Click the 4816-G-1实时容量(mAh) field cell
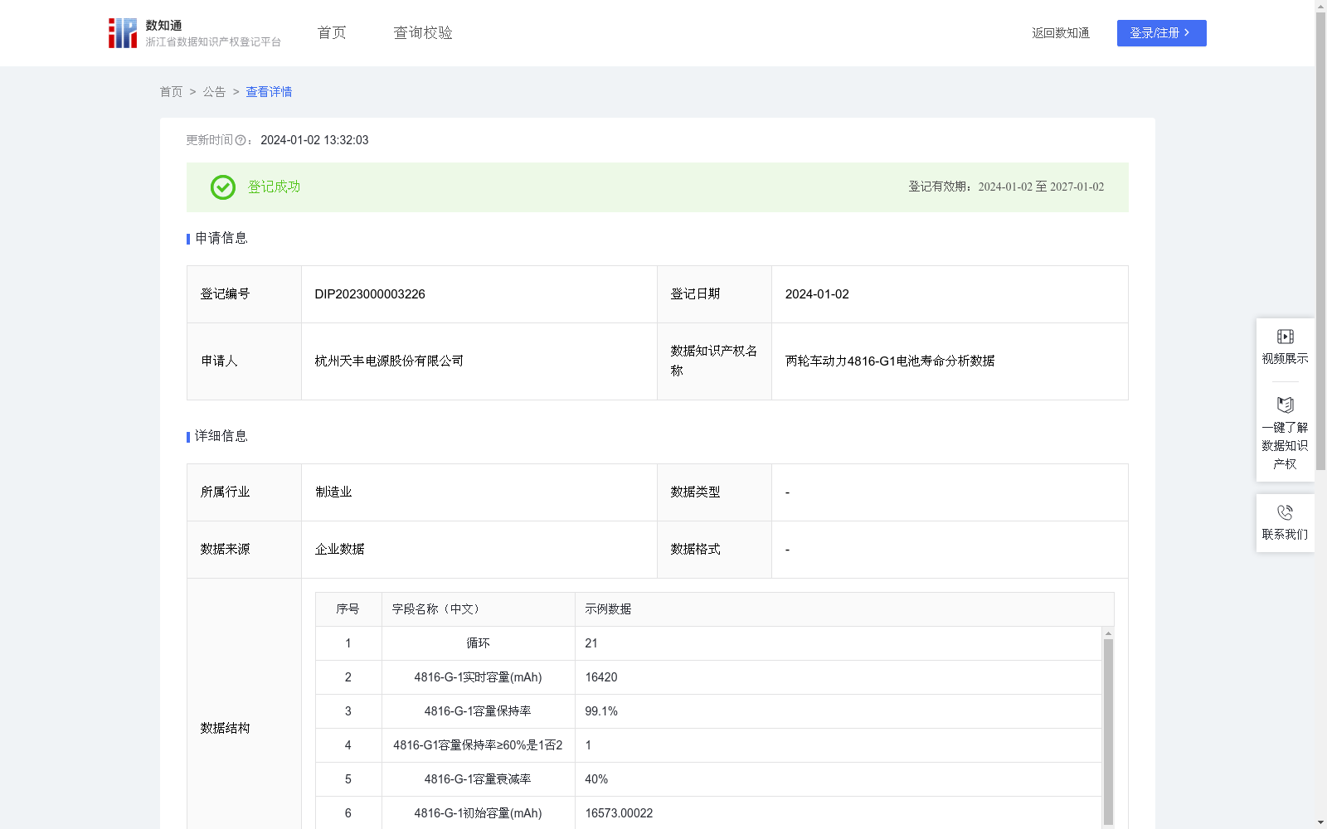This screenshot has height=829, width=1327. tap(479, 677)
